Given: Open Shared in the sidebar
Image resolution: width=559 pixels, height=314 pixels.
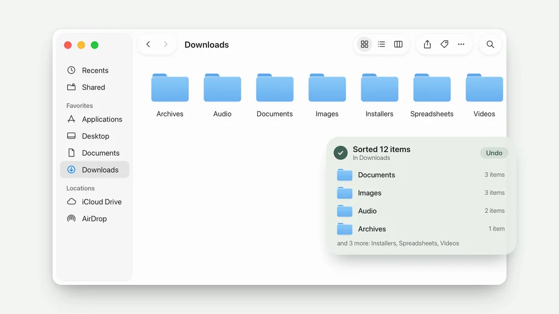Looking at the screenshot, I should coord(94,87).
